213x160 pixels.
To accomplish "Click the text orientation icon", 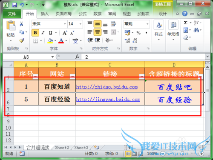I will pyautogui.click(x=108, y=40).
